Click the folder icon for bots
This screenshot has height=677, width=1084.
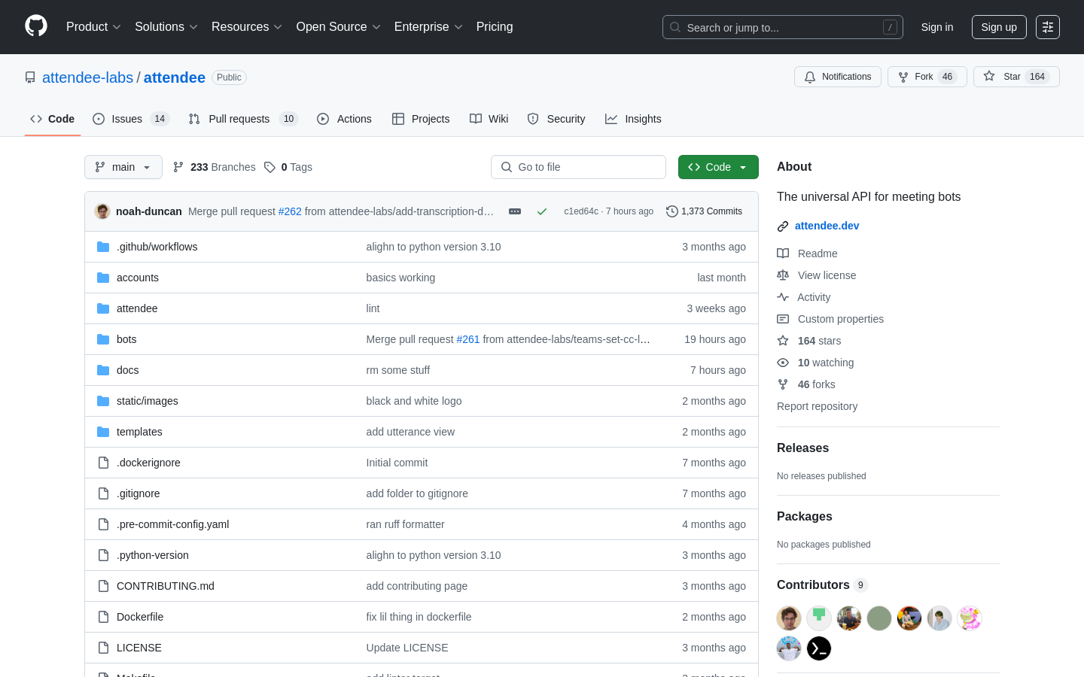tap(103, 339)
